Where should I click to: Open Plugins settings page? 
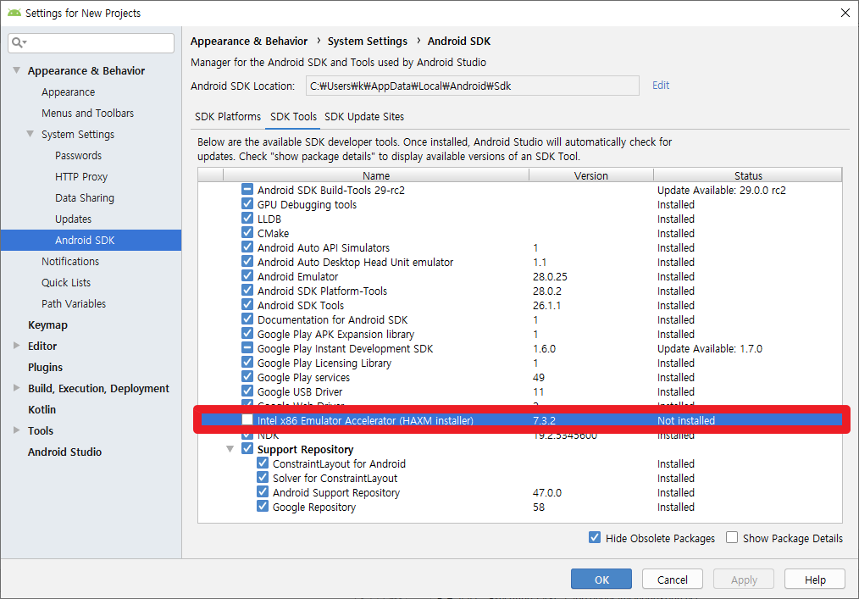[46, 367]
